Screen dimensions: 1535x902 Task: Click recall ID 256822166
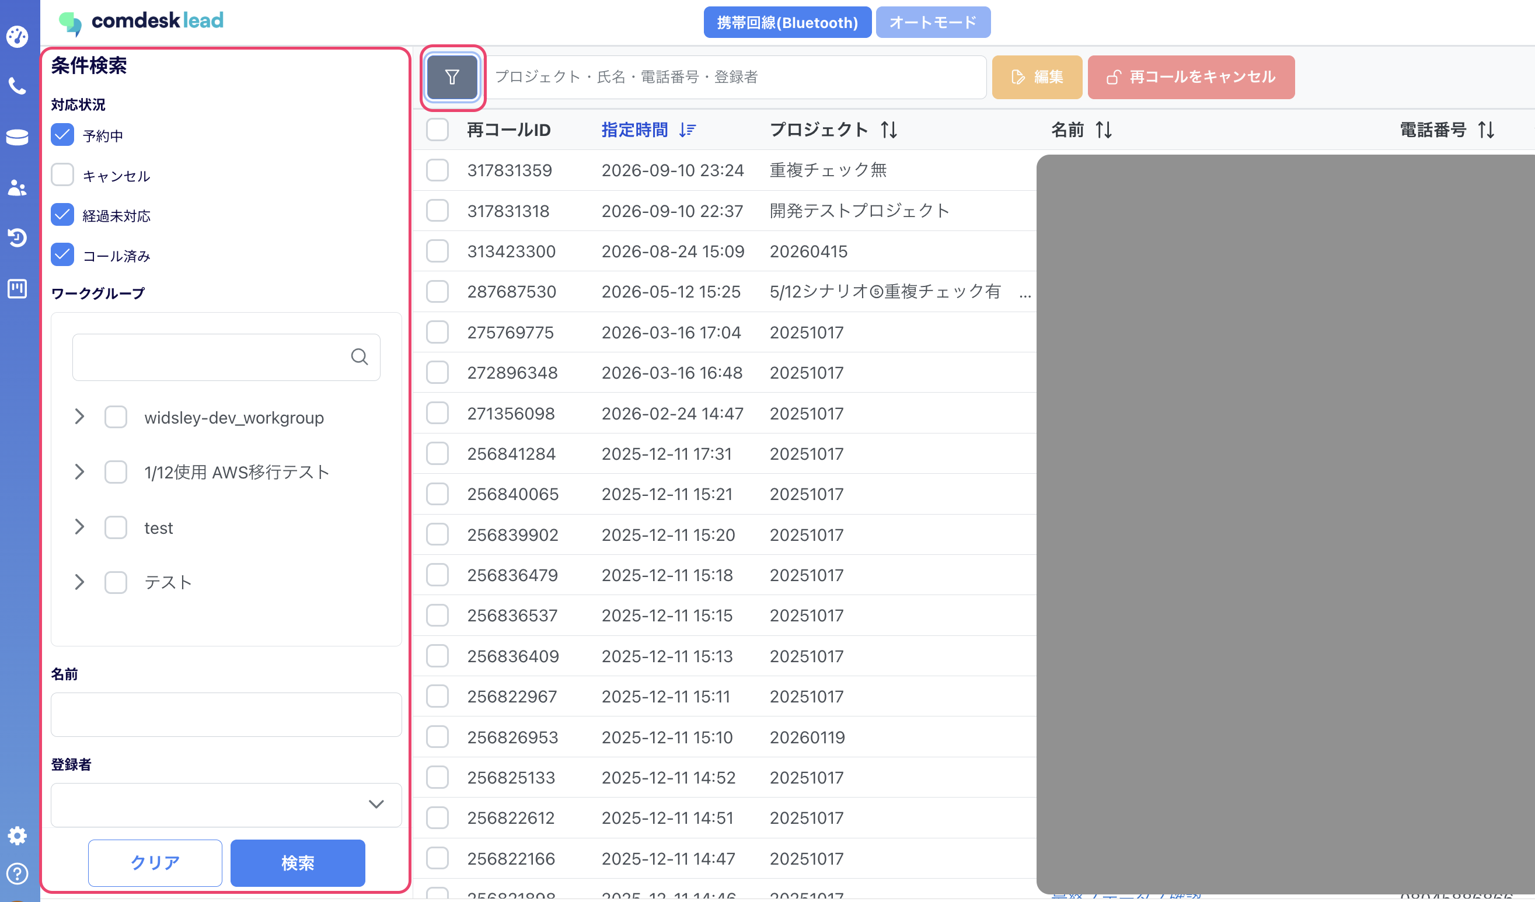[511, 858]
